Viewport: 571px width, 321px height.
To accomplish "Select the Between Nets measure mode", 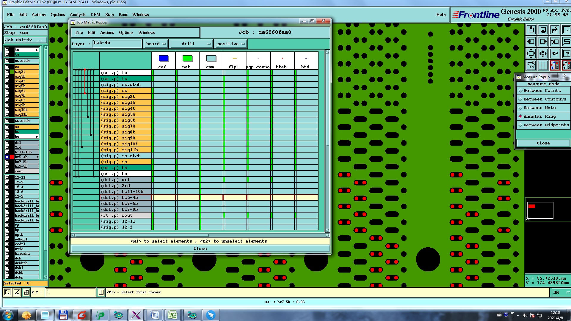I will click(539, 108).
